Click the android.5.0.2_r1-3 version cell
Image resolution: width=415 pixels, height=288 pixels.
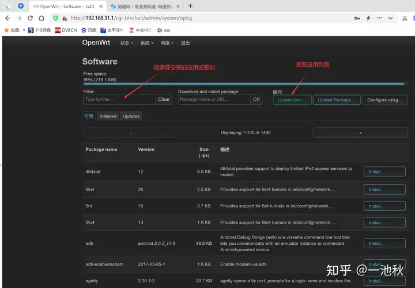[x=156, y=243]
